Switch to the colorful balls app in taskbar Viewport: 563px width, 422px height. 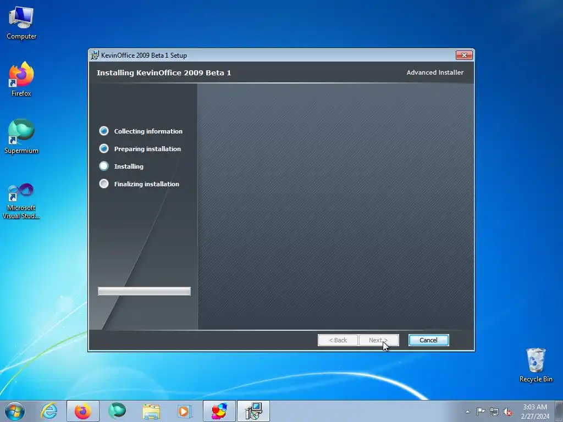[x=219, y=411]
